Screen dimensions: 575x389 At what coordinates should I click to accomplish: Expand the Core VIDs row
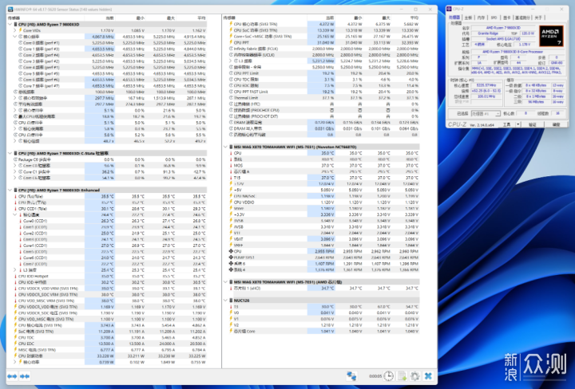[15, 30]
